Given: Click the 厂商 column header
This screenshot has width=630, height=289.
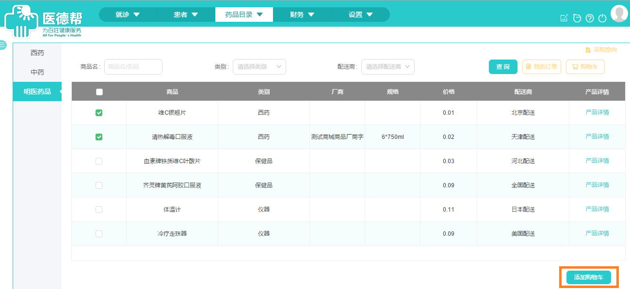Looking at the screenshot, I should [x=338, y=92].
